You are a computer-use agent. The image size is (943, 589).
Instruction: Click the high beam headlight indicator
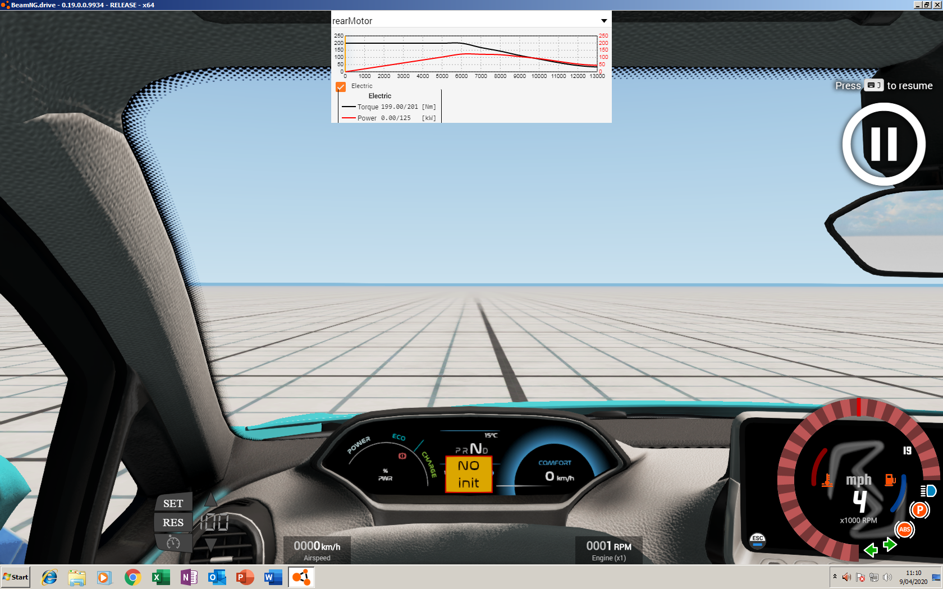[x=928, y=491]
